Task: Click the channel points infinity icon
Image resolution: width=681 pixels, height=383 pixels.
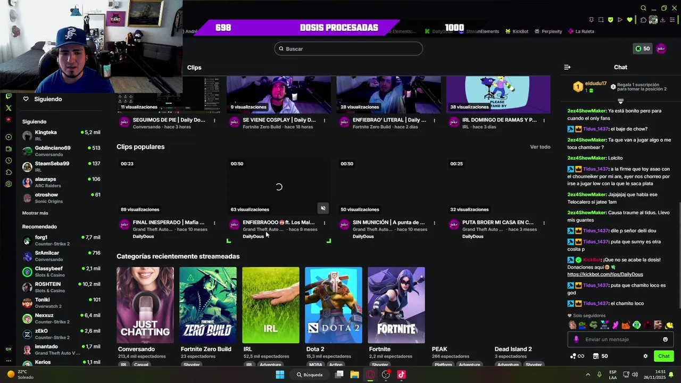Action: (x=577, y=356)
